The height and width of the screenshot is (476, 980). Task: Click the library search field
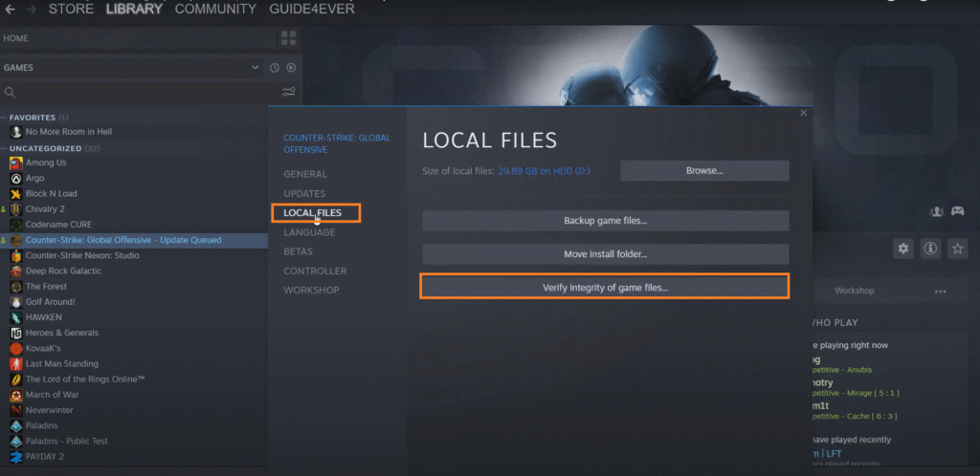134,93
